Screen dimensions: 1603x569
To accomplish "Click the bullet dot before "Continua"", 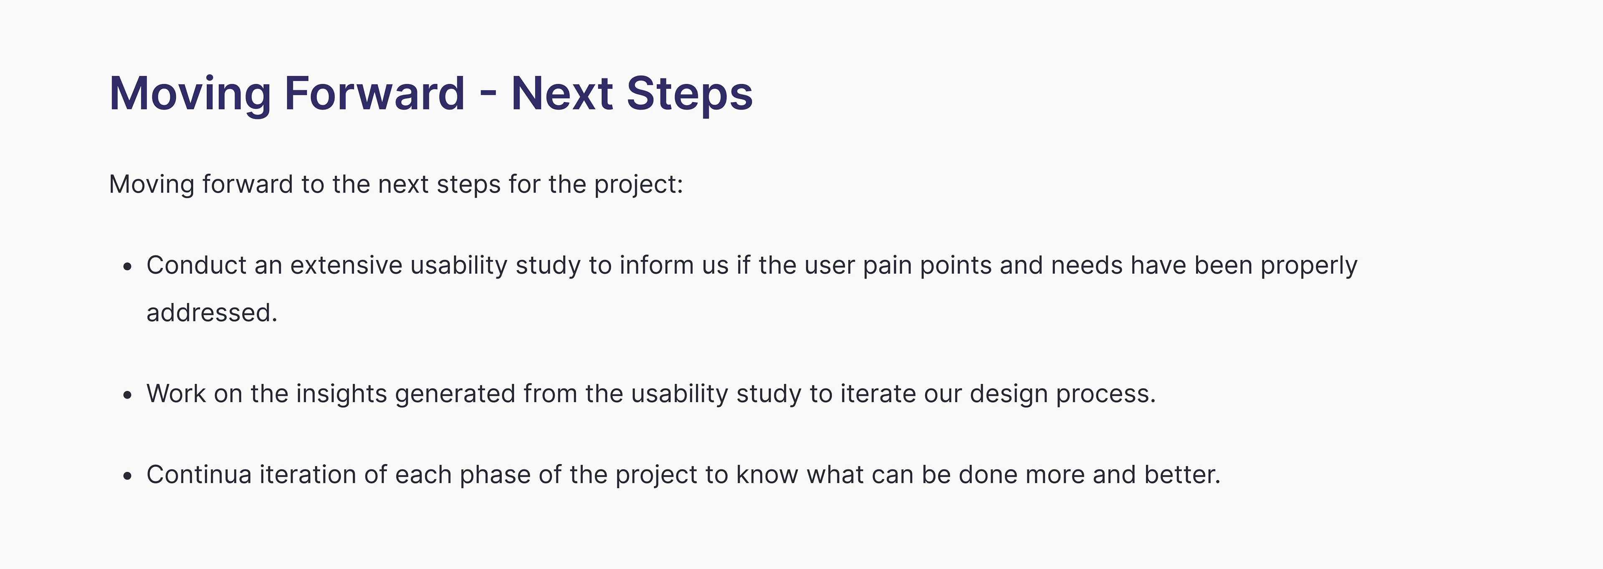I will (x=128, y=476).
